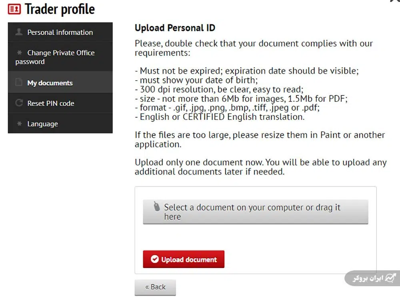Click the gear icon beside Change Private Office password
400x301 pixels.
19,53
